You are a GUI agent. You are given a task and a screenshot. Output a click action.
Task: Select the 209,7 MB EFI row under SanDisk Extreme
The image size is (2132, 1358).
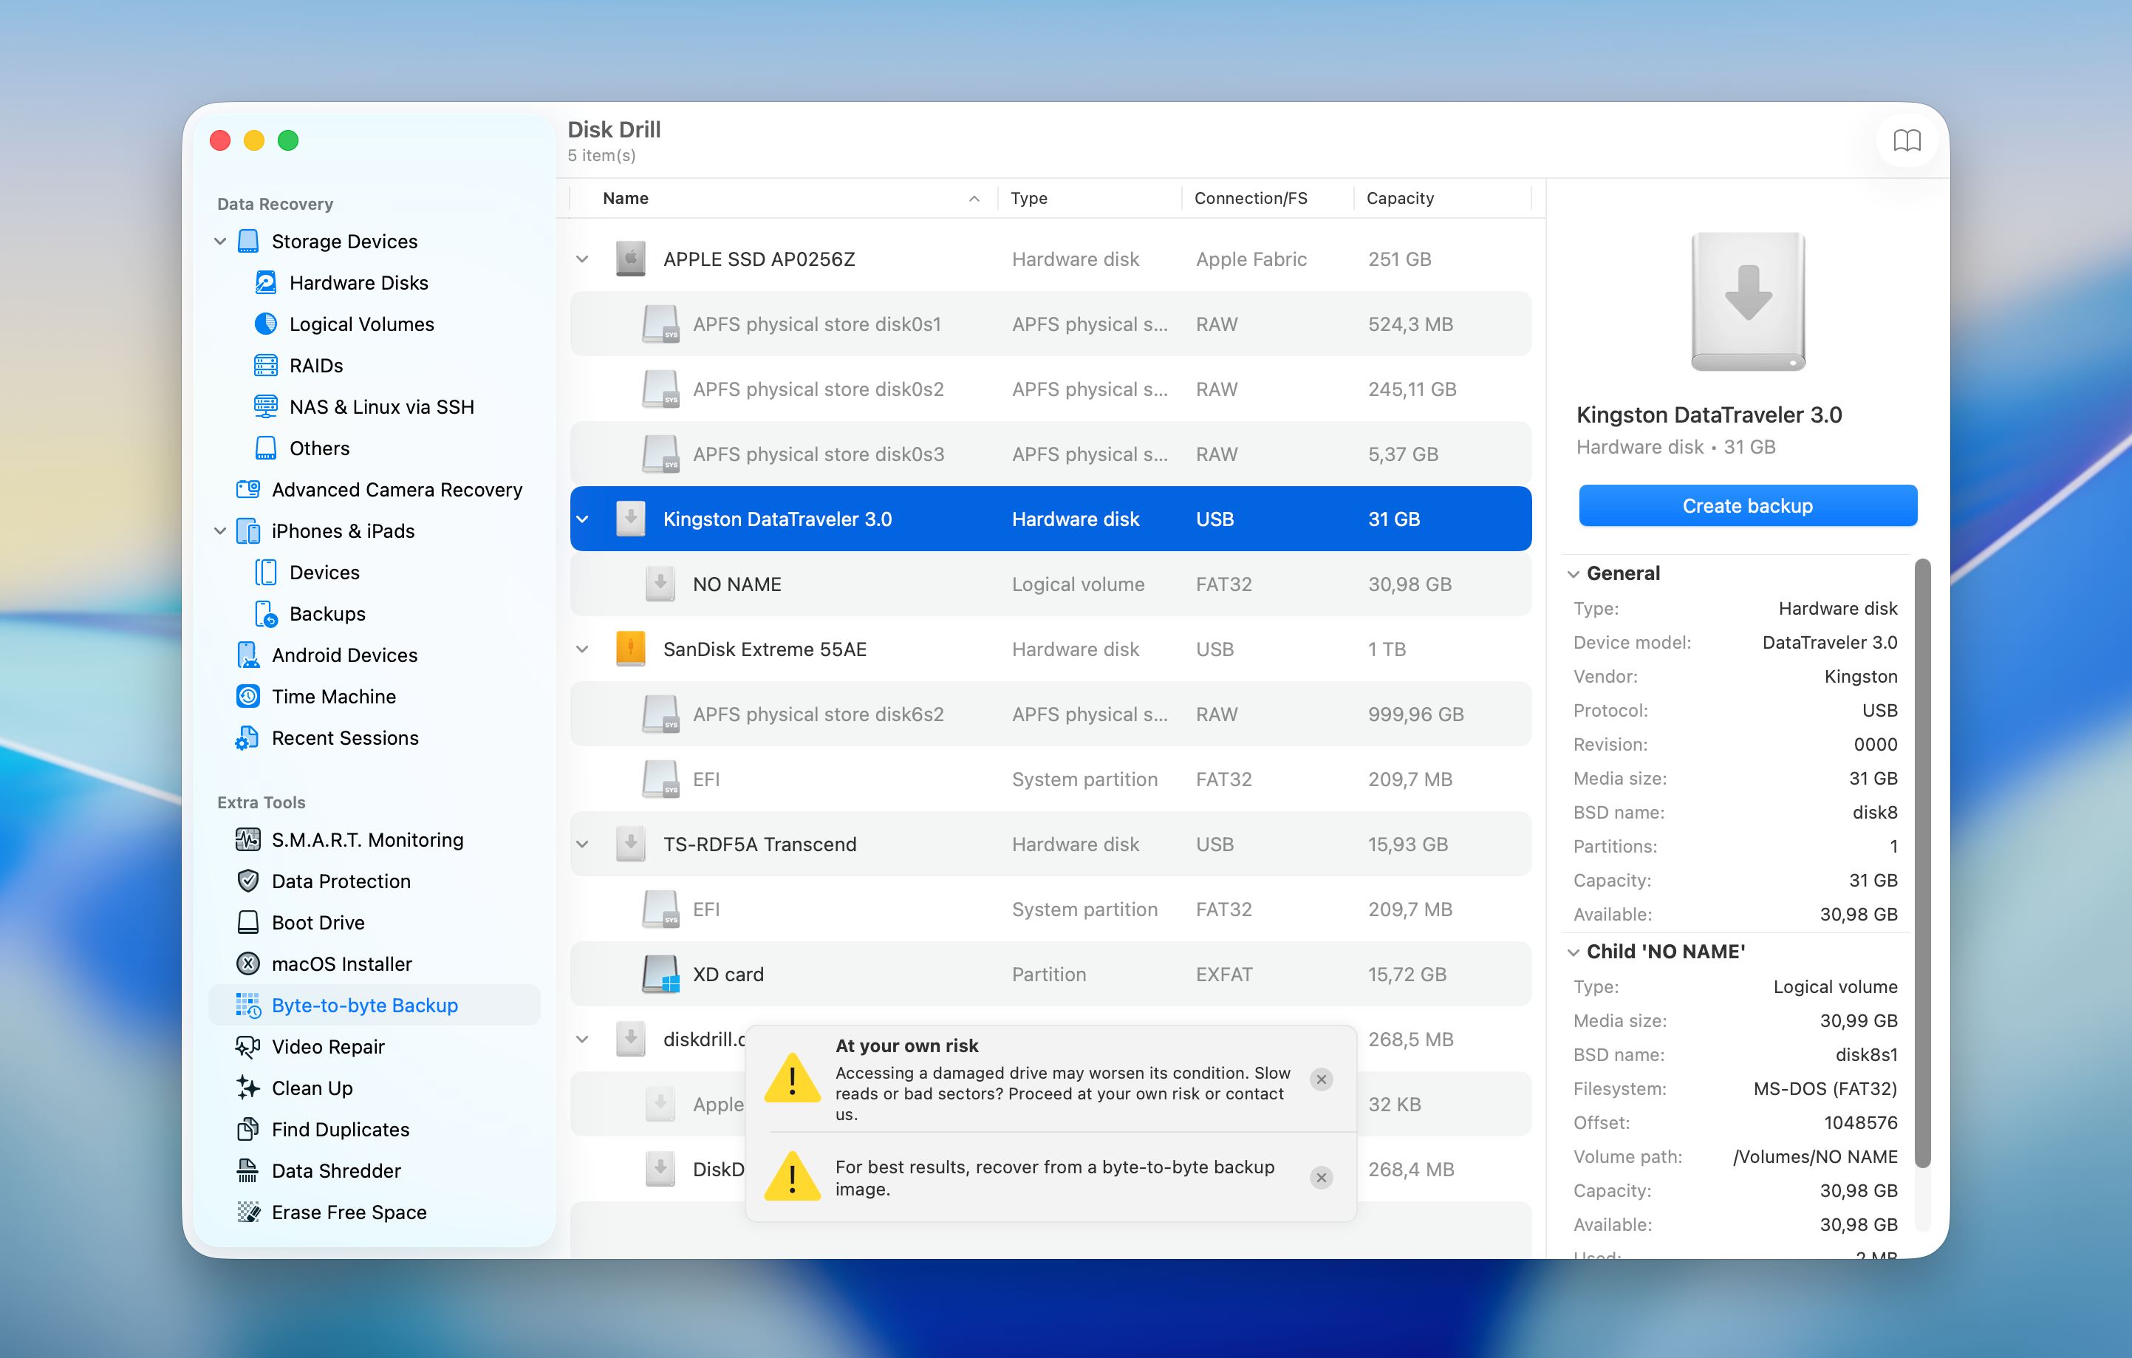(x=1050, y=779)
